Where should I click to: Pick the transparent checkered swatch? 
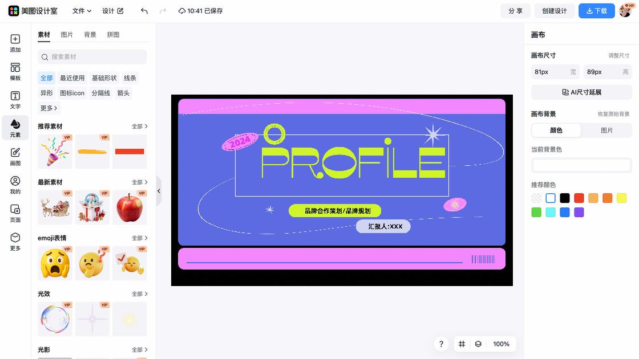pos(536,198)
